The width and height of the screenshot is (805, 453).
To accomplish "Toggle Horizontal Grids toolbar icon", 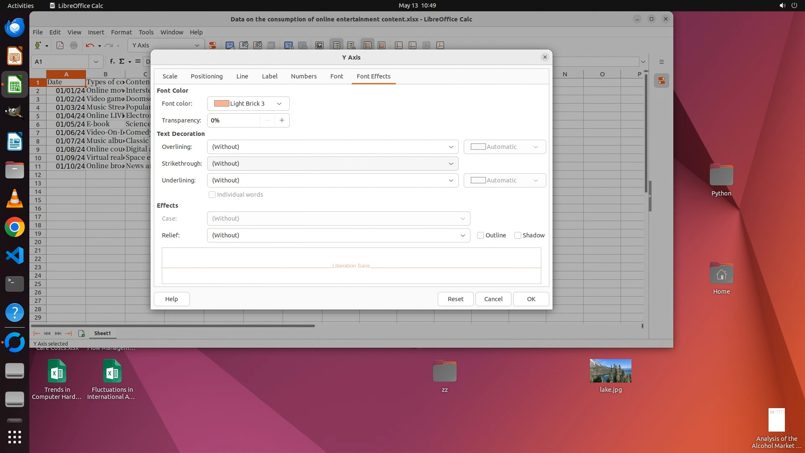I will (x=368, y=45).
